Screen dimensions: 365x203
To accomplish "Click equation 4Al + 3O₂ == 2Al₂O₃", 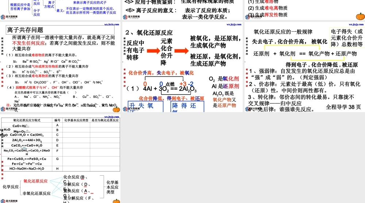I will (x=170, y=89).
